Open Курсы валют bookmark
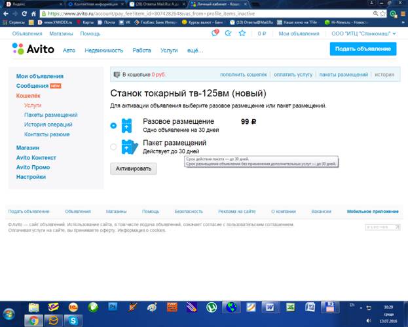Screen dimensions: 408x327 coord(202,22)
